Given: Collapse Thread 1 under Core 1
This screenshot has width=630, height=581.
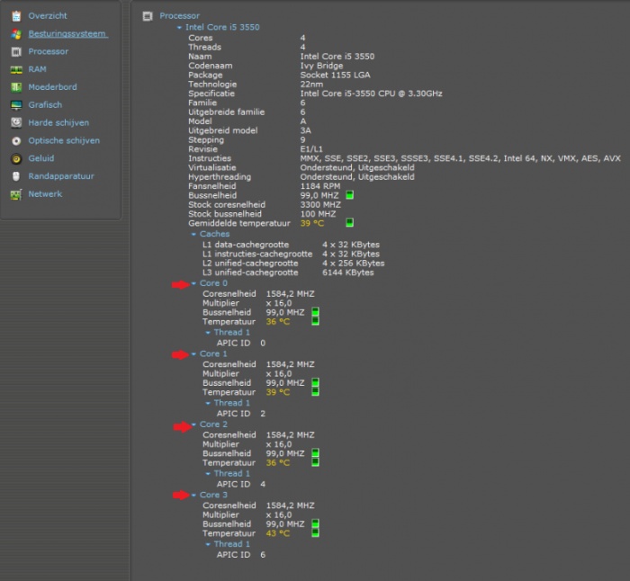Looking at the screenshot, I should [x=208, y=403].
